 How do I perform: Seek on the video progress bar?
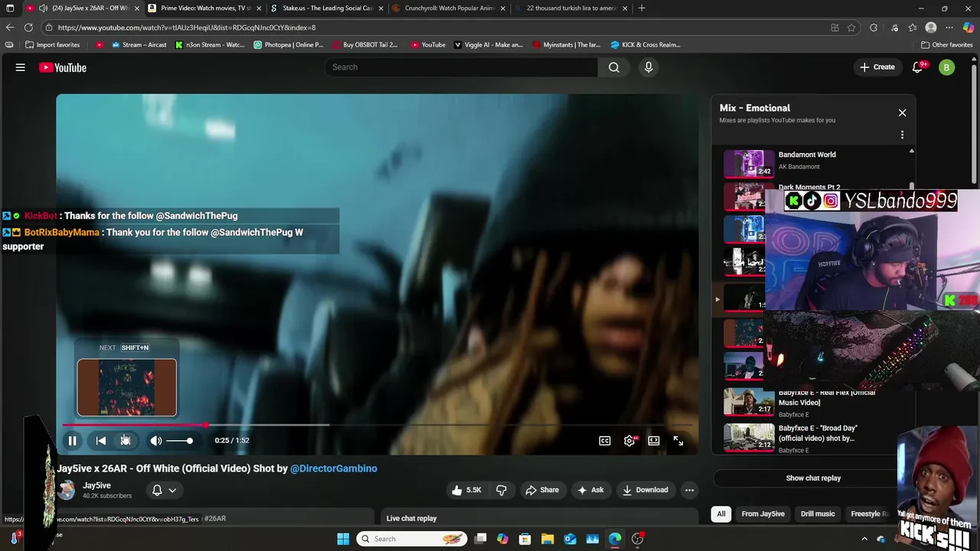pyautogui.click(x=378, y=425)
